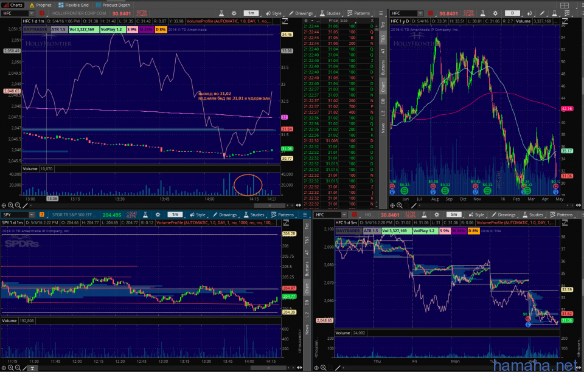This screenshot has height=372, width=584.
Task: Open the candlestick style icon on the daily HFC chart
Action: 529,13
